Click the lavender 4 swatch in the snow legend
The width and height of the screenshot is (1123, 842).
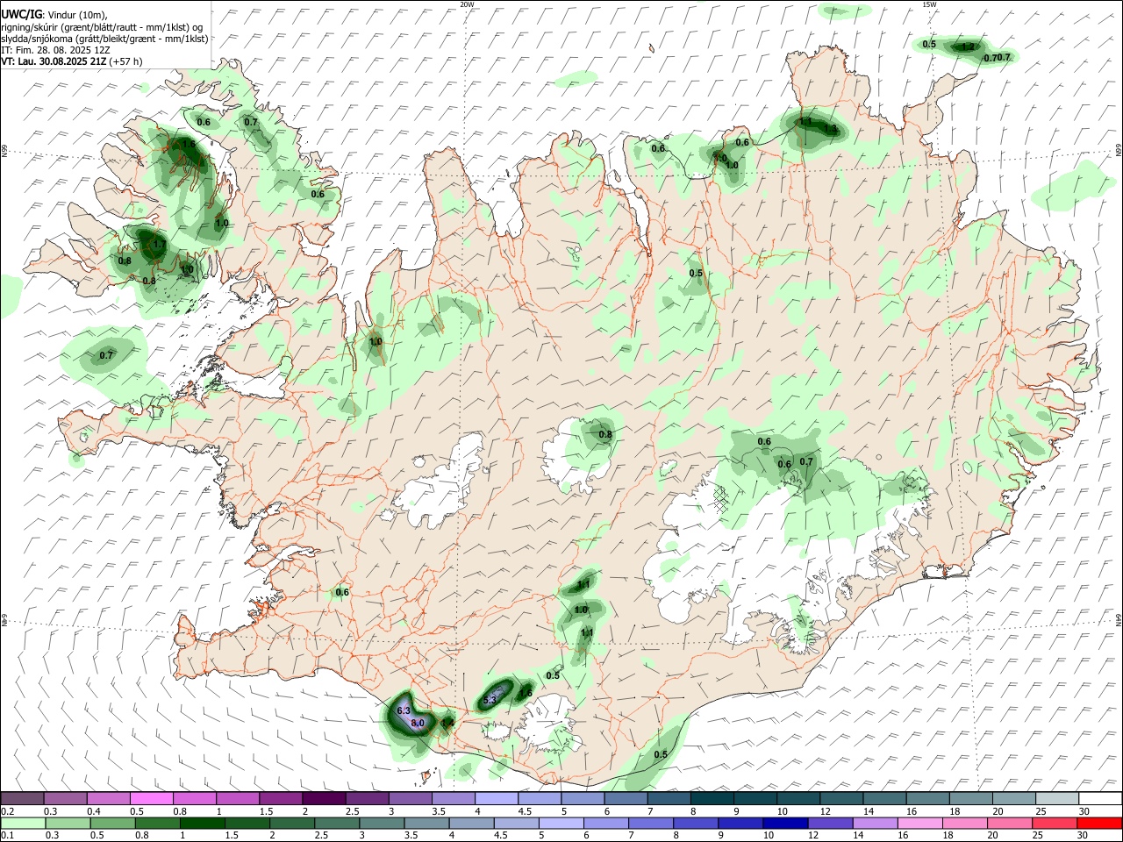[x=496, y=799]
